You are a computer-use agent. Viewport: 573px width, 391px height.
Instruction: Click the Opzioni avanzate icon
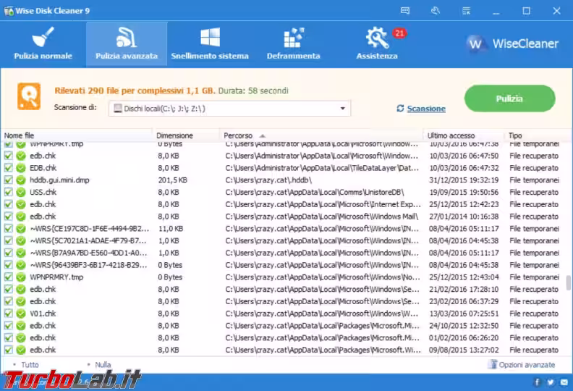click(x=493, y=364)
